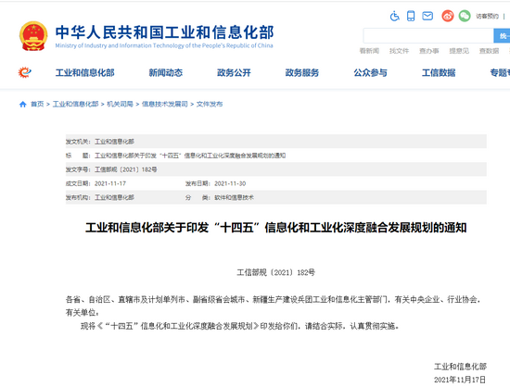Screen dimensions: 510x387
Task: Click the blue search button
Action: [502, 36]
